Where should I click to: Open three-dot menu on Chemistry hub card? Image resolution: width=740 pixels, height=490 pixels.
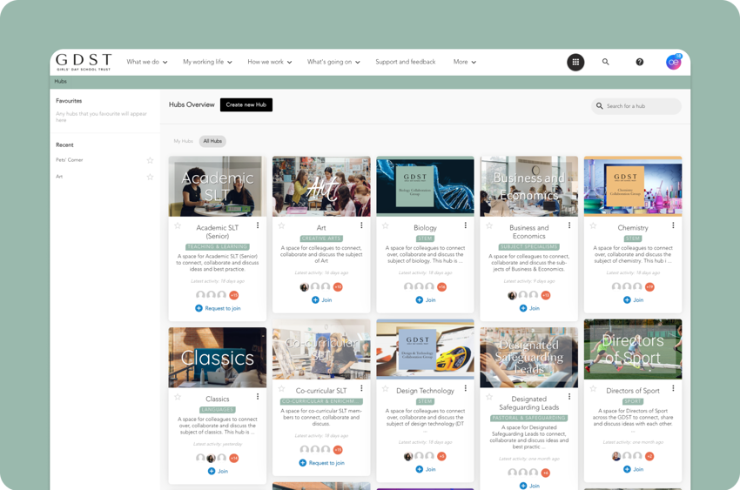pyautogui.click(x=673, y=225)
